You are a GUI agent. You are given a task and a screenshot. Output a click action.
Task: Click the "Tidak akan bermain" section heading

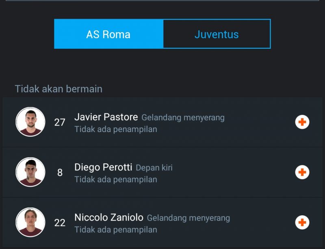click(x=58, y=89)
